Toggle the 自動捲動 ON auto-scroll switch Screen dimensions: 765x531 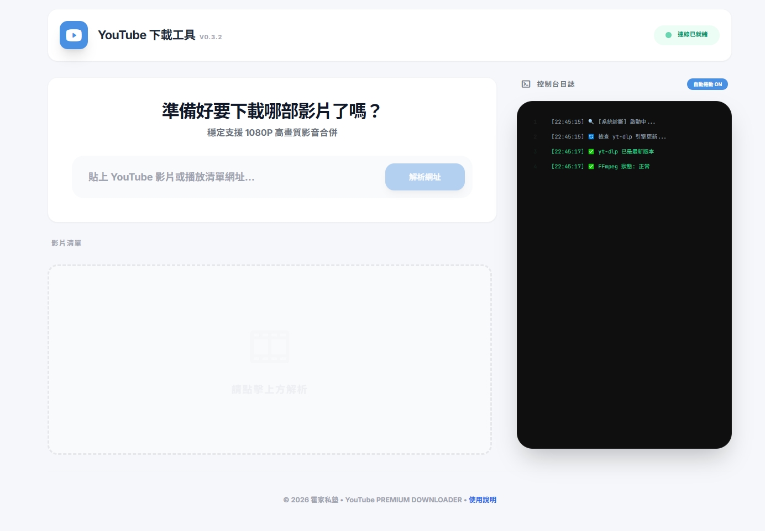click(707, 84)
